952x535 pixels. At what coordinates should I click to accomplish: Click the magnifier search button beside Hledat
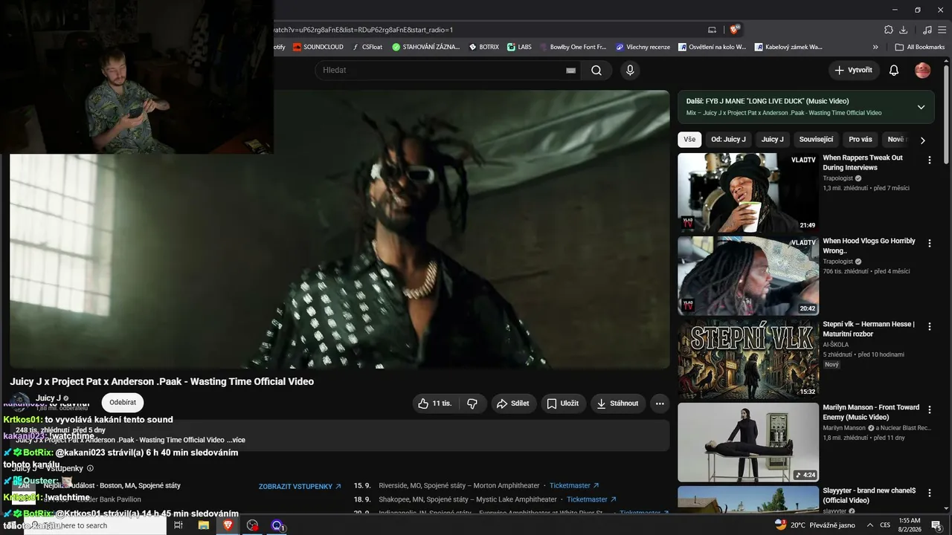tap(596, 71)
